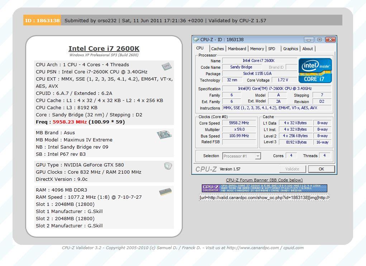366x266 pixels.
Task: Open the SPD tab
Action: pyautogui.click(x=271, y=49)
